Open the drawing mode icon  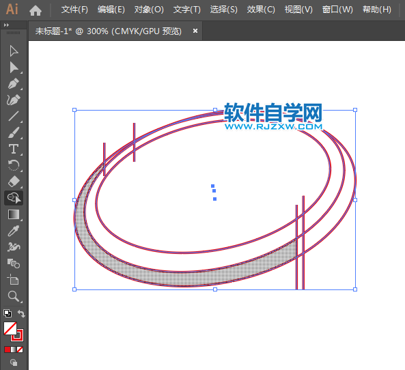[14, 362]
